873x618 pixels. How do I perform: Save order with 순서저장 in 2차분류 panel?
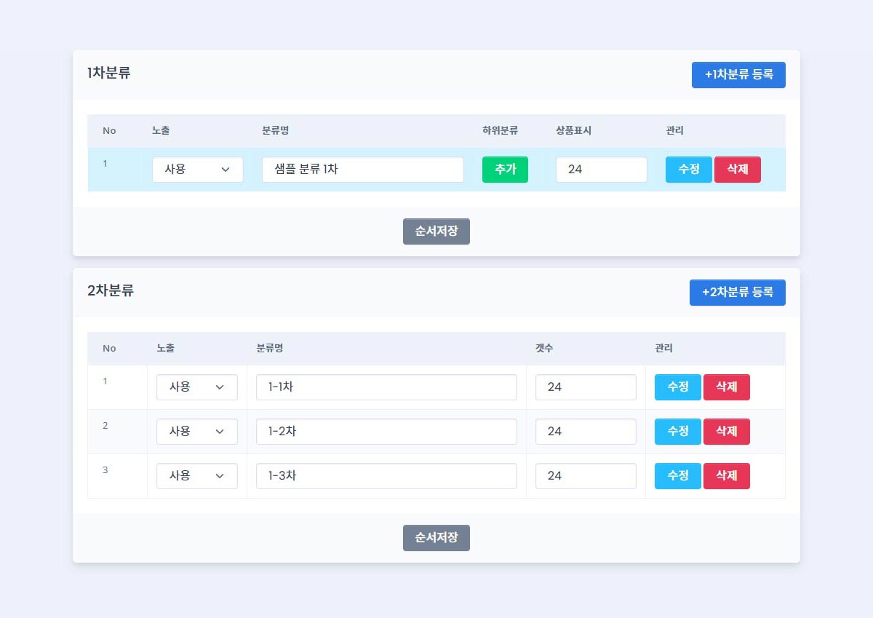[x=436, y=538]
